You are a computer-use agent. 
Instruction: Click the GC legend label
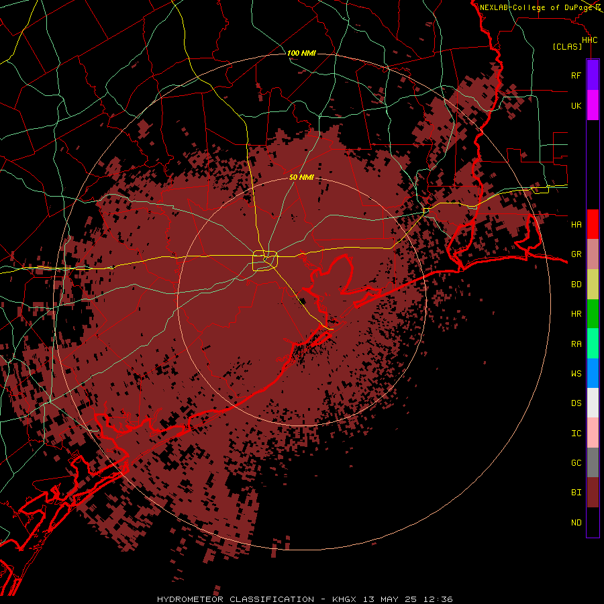coord(576,462)
